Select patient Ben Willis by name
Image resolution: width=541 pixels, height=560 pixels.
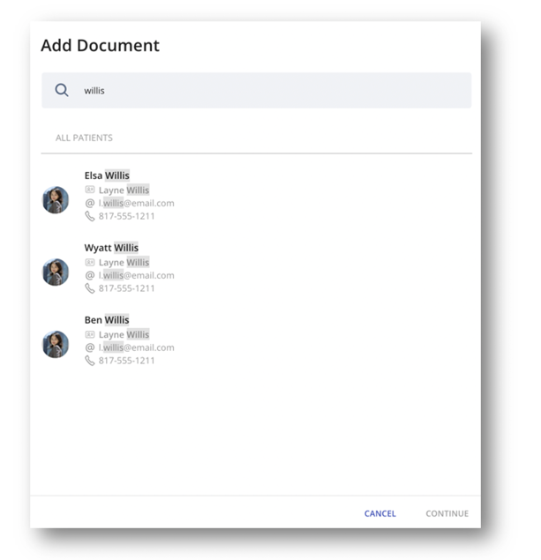[107, 320]
